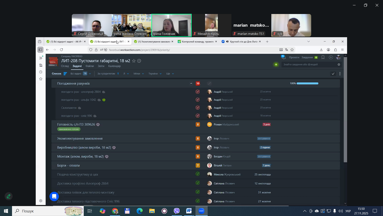
Task: Click the 'Проєкти' link in header
Action: coord(294,57)
